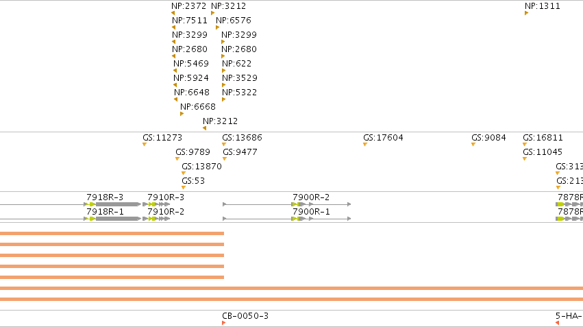Select the GS:9789 downward marker
The image size is (583, 327).
[177, 159]
